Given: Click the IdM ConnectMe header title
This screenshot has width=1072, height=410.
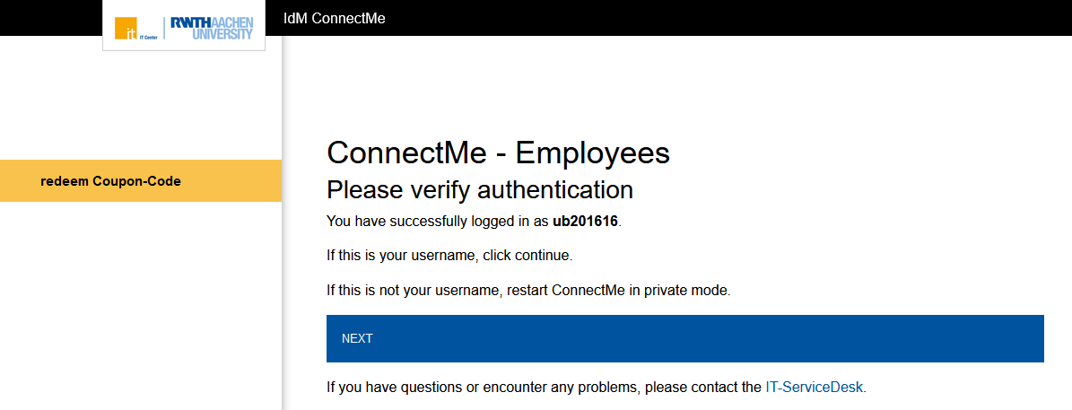Looking at the screenshot, I should [x=334, y=18].
